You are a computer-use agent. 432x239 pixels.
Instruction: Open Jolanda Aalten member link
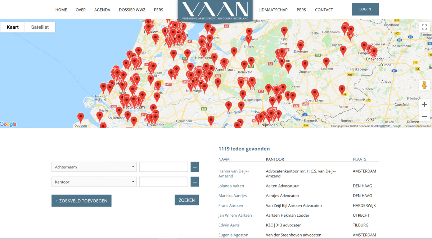[231, 186]
